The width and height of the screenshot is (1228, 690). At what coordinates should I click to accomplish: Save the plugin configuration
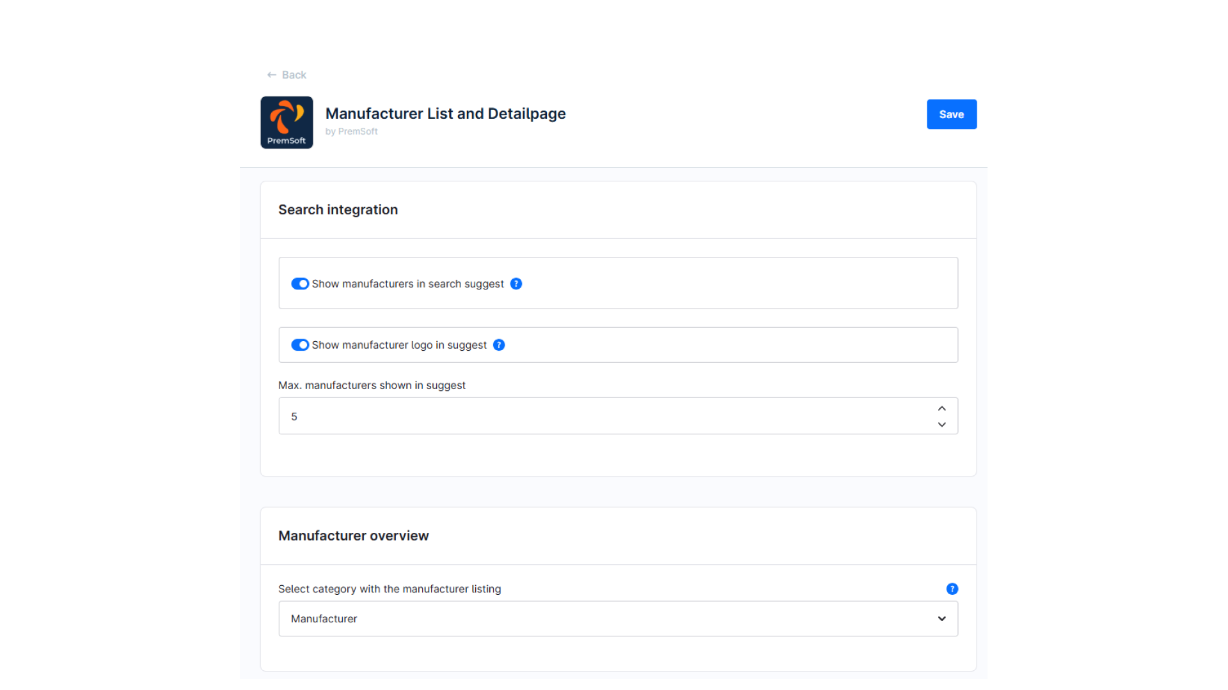tap(952, 114)
